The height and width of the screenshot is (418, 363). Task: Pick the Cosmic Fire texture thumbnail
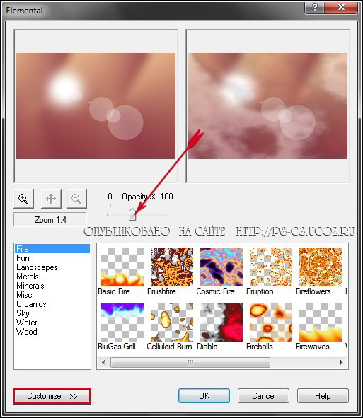[221, 267]
